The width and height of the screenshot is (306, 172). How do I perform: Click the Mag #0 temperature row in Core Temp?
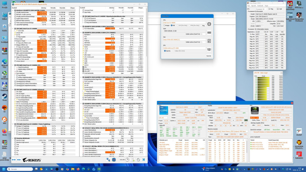pyautogui.click(x=266, y=36)
